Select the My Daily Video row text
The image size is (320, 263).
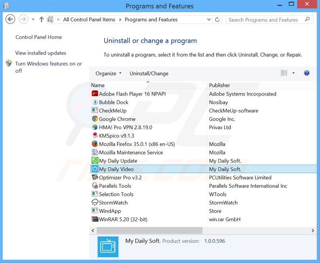(116, 169)
